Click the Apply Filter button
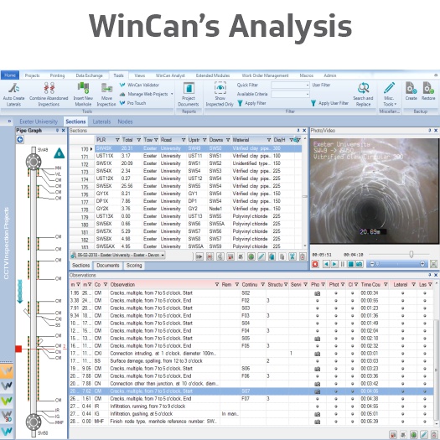This screenshot has width=440, height=440. point(251,103)
